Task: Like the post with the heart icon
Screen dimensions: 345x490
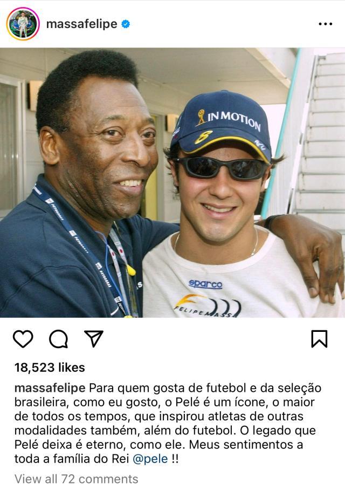Action: [x=23, y=339]
